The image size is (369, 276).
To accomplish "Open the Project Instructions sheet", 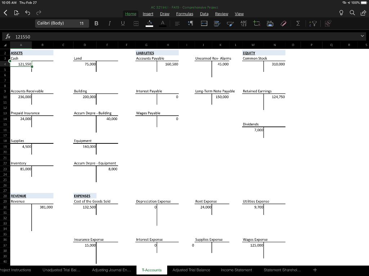I will pos(15,270).
